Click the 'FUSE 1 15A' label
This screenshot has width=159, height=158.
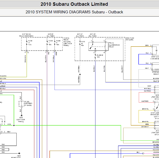coord(51,43)
